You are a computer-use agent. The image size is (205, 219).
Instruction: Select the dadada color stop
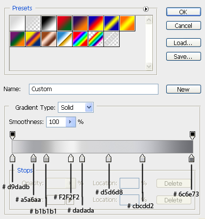[82, 158]
